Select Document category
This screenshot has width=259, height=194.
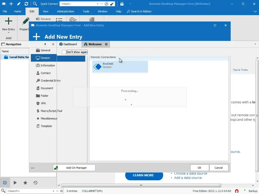click(x=45, y=88)
